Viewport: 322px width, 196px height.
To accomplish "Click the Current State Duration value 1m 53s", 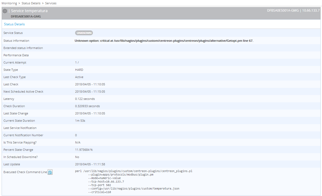I will click(79, 120).
